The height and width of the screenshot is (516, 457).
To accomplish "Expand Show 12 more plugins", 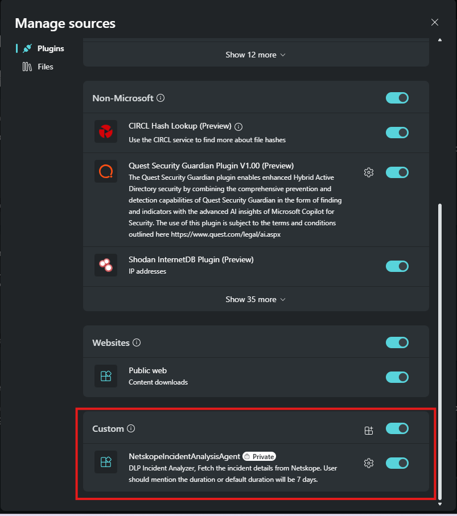I will pos(256,55).
